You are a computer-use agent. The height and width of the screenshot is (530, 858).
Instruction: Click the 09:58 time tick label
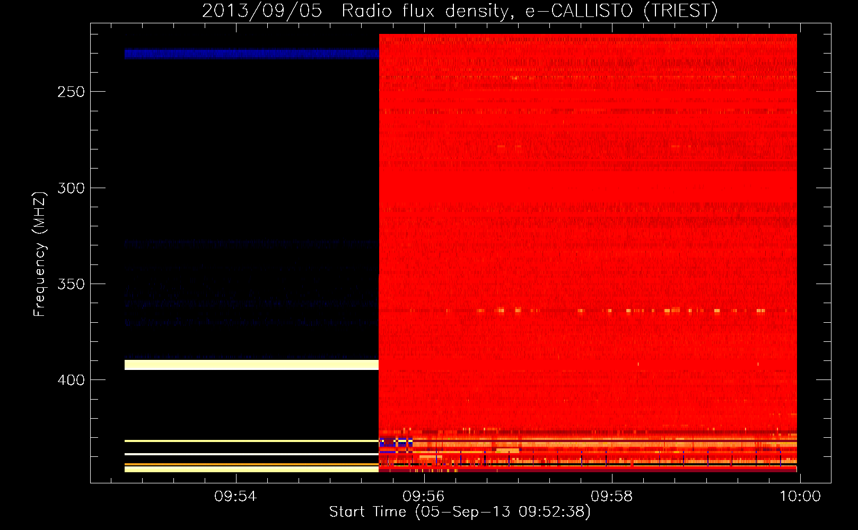click(x=612, y=497)
